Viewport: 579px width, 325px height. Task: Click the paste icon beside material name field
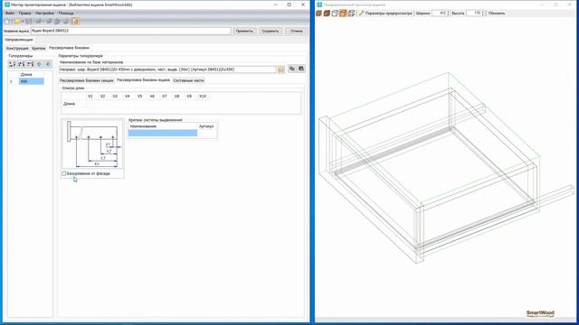tap(301, 69)
